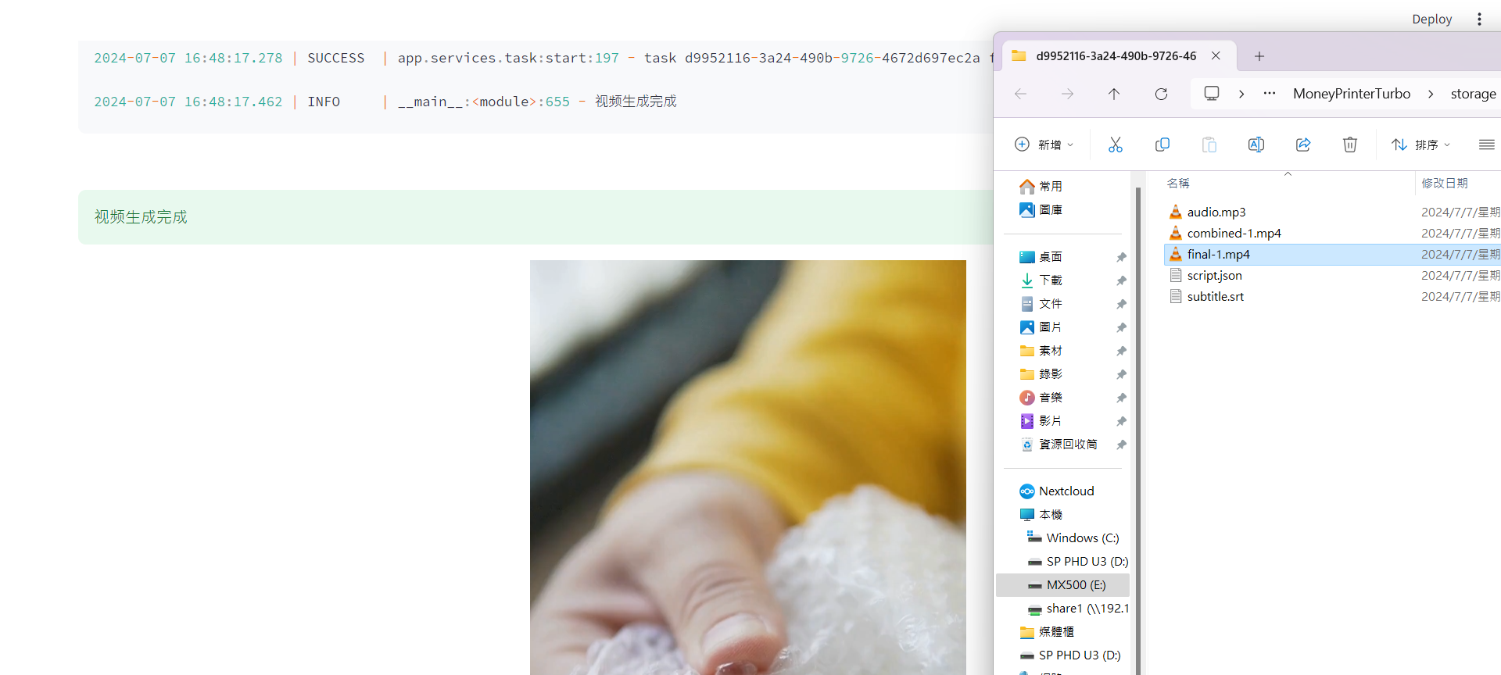Click pin icon next to 桌面
The height and width of the screenshot is (675, 1501).
pos(1121,257)
